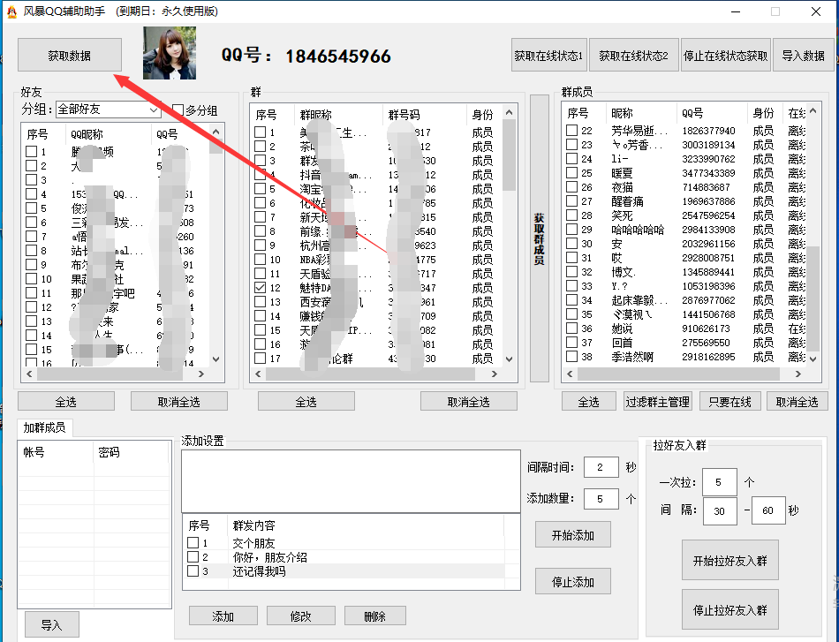Click the members list scroll-down arrow
Screen dimensions: 839x642
tap(813, 359)
